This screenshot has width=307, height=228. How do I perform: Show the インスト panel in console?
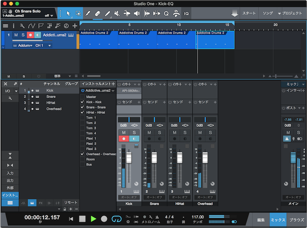click(x=10, y=195)
